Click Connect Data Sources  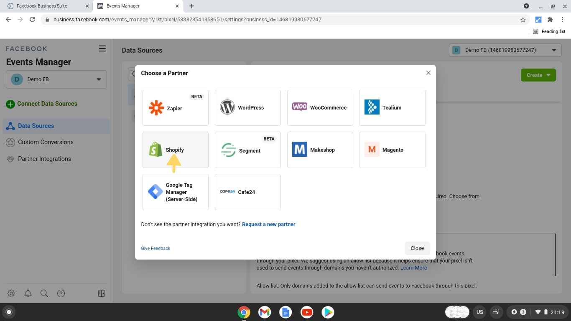coord(42,104)
